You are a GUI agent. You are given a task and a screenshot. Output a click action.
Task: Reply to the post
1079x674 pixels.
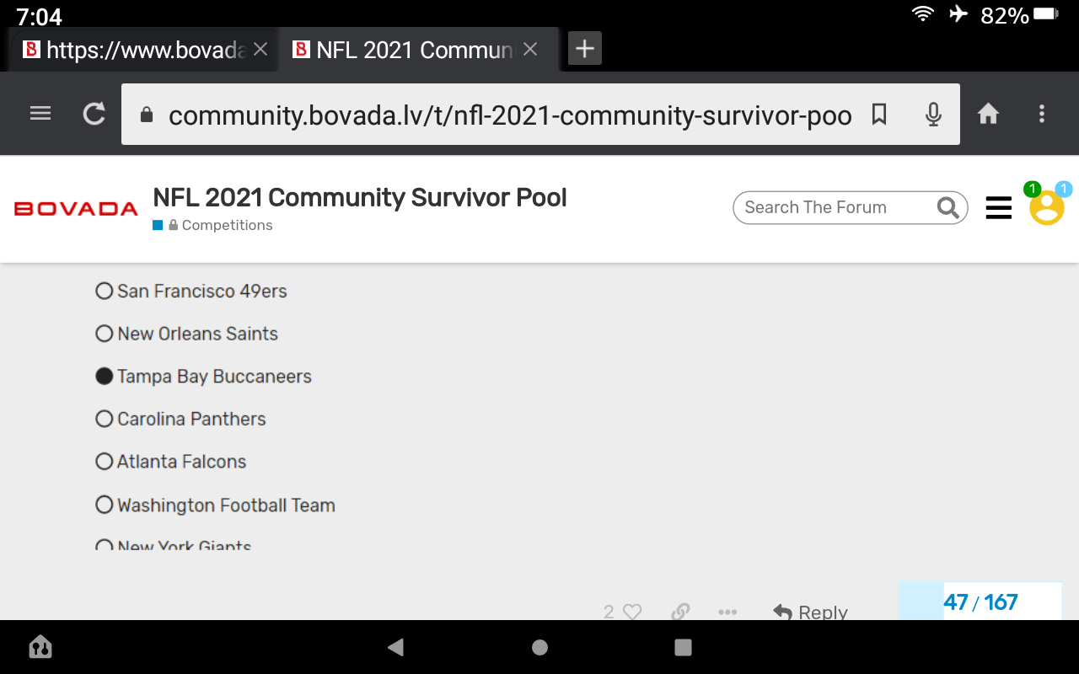pos(811,612)
